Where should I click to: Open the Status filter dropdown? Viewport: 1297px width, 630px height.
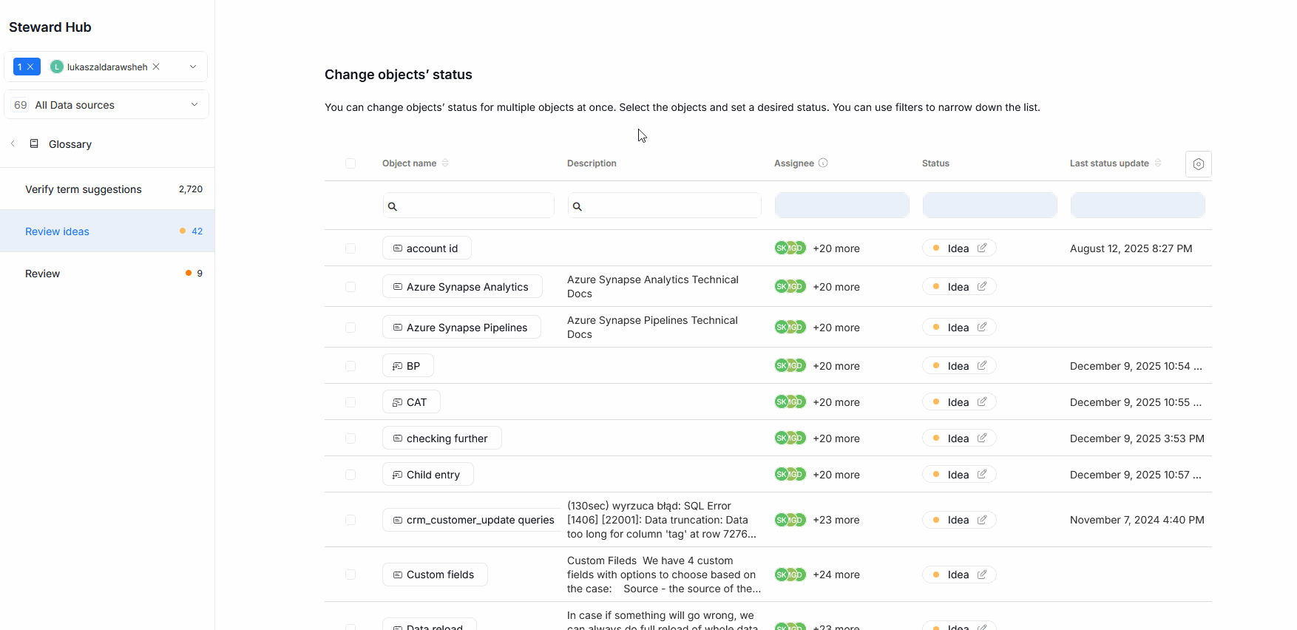coord(989,205)
